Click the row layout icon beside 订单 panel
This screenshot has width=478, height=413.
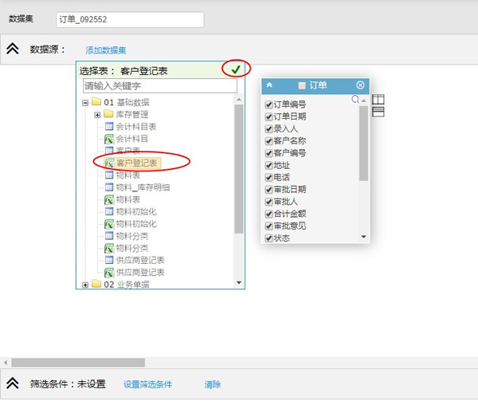point(378,112)
